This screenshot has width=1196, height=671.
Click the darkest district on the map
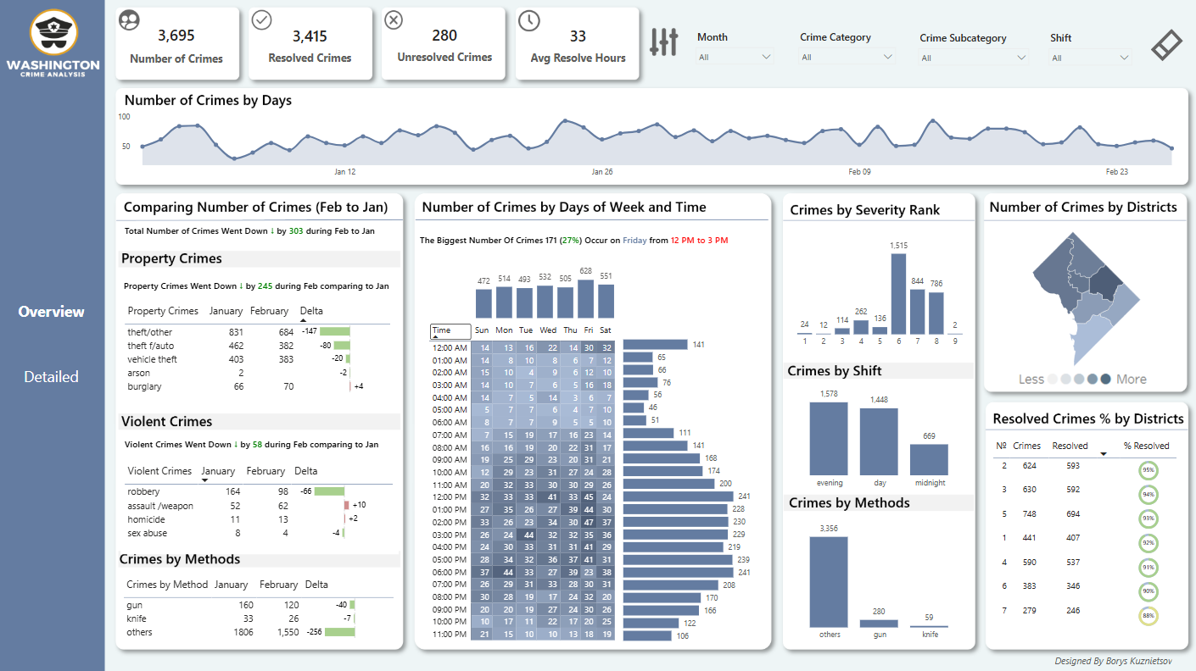tap(1105, 282)
